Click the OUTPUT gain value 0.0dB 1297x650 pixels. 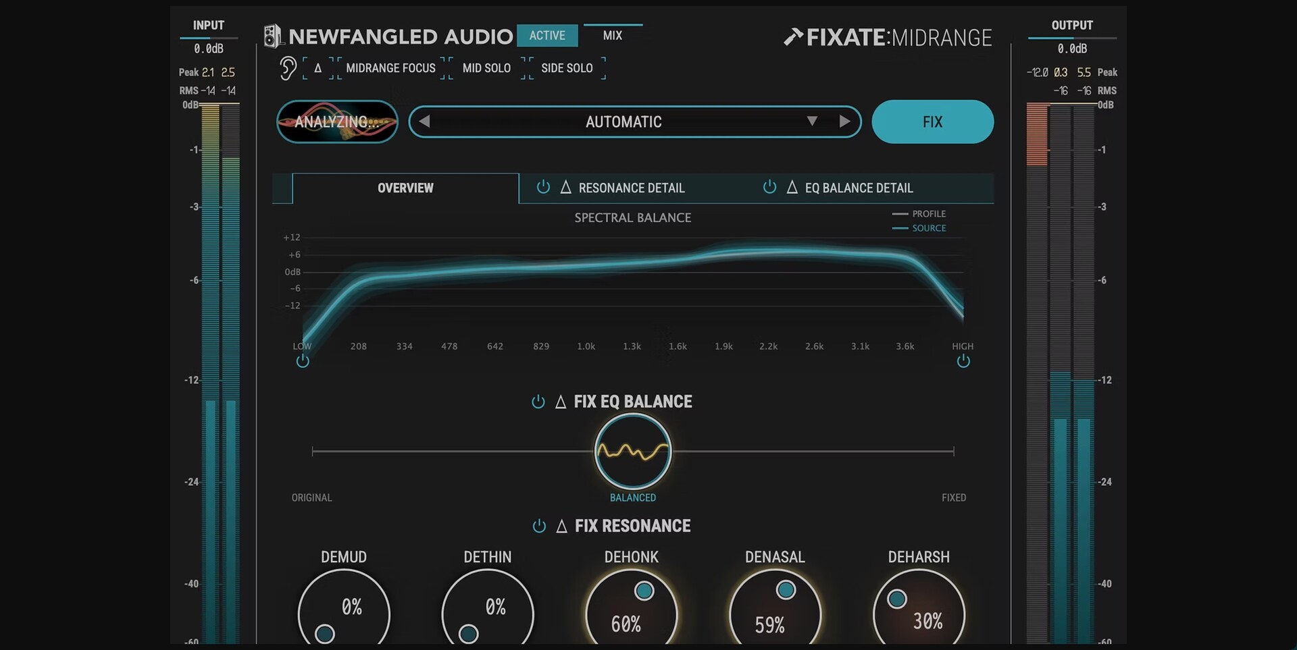[x=1072, y=49]
